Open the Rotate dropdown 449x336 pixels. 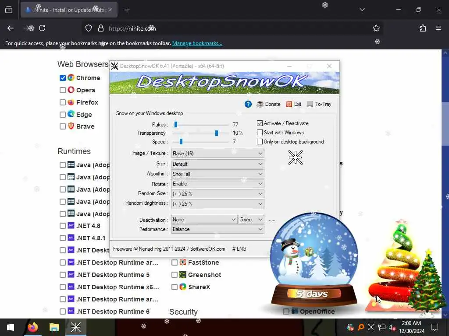click(217, 184)
